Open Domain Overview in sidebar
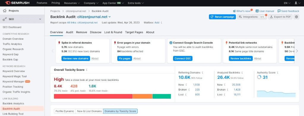Screen dimensions: 304x116 (x=13, y=39)
